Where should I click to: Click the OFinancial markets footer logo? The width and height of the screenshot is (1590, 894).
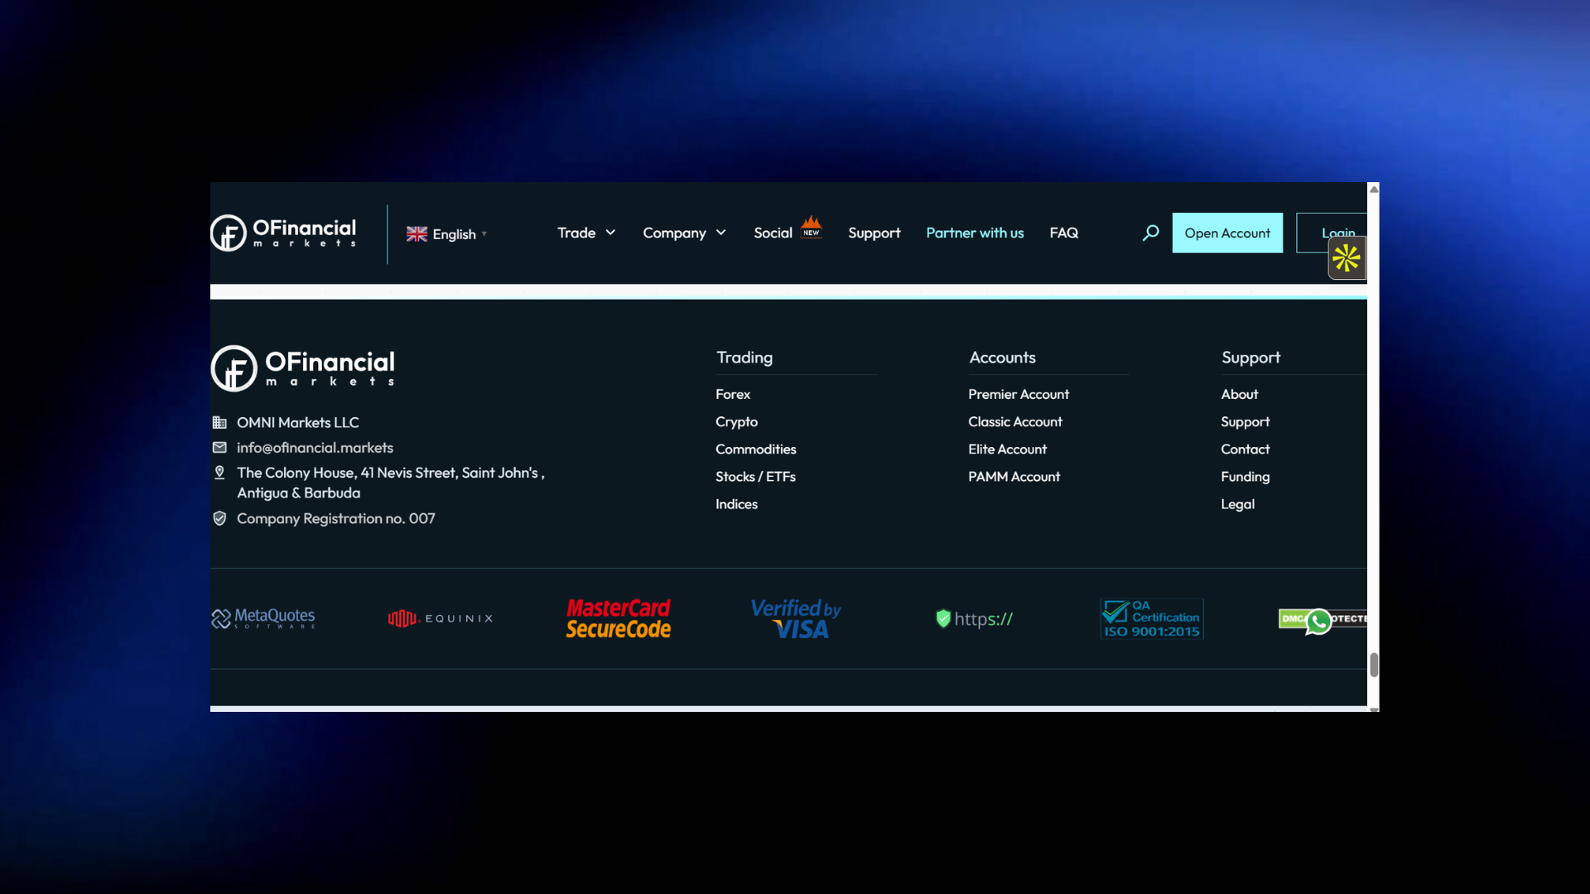303,368
